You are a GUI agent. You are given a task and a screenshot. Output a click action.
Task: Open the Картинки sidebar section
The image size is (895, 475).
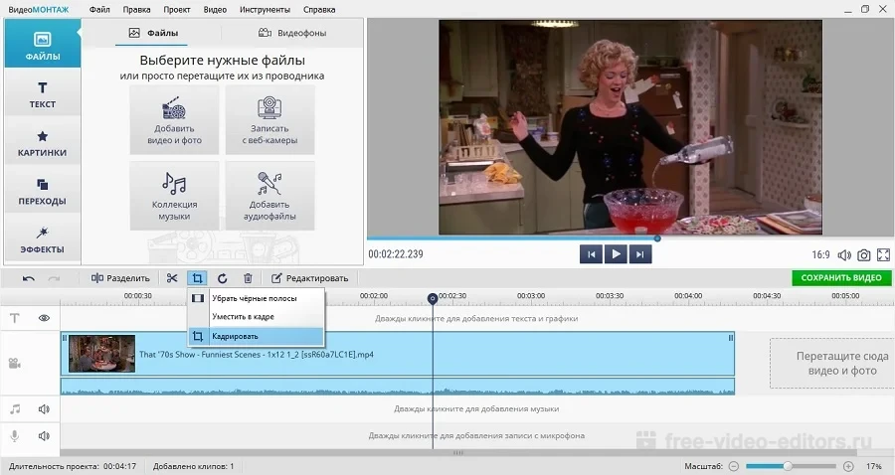point(42,143)
